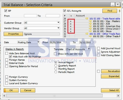Screen dimensions: 123x100
Task: Click row number 26 in accounts table
Action: coord(65,19)
